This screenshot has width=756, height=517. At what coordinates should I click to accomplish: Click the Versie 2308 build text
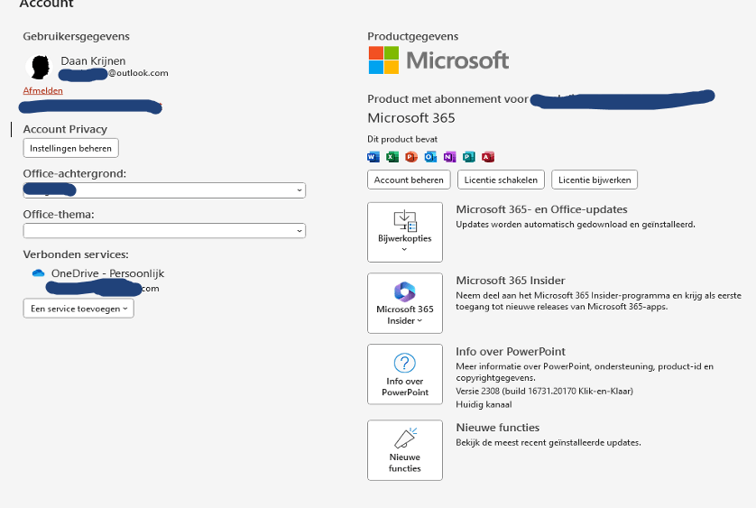coord(544,391)
